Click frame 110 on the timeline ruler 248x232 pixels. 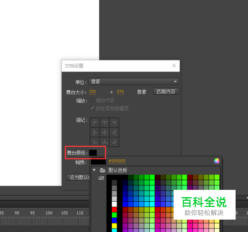[x=80, y=213]
